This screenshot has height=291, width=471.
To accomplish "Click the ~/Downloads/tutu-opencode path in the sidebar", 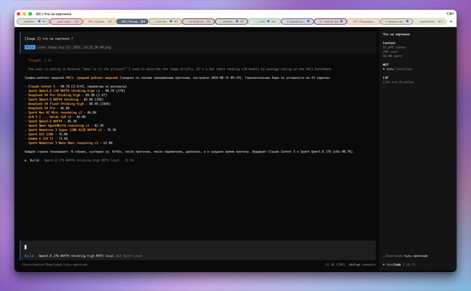I will [x=405, y=256].
